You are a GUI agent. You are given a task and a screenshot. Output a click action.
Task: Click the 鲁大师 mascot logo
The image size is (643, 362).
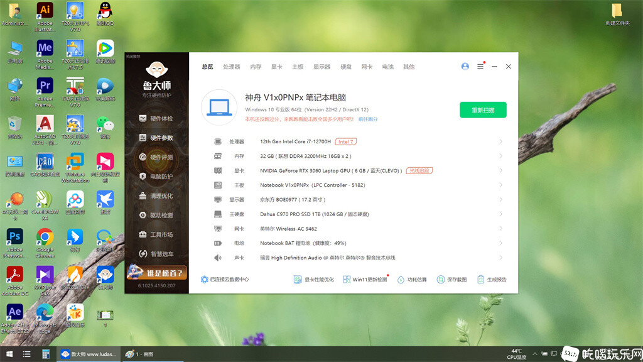click(x=156, y=70)
